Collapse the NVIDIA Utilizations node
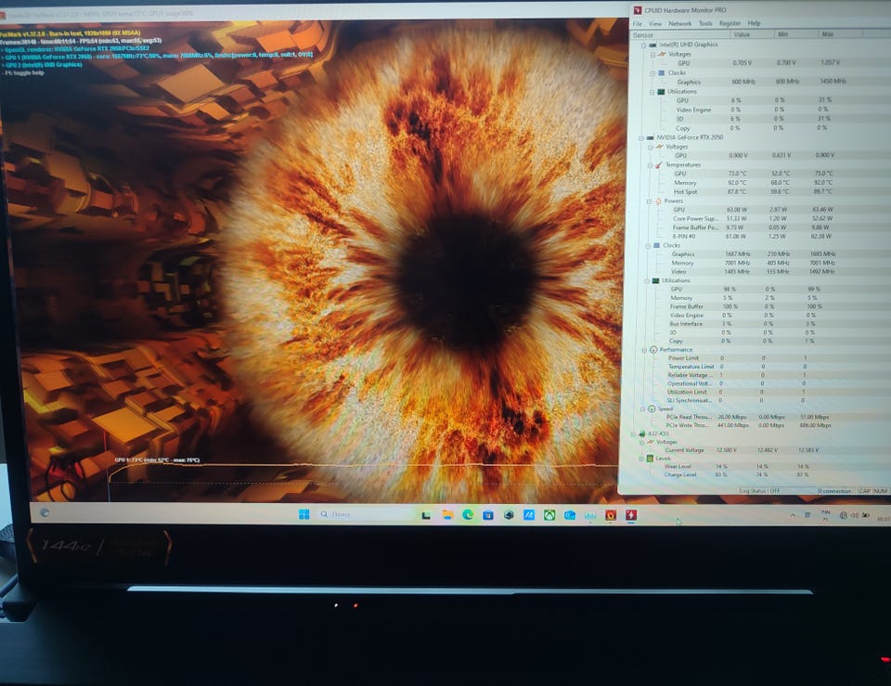The width and height of the screenshot is (891, 686). pyautogui.click(x=647, y=280)
